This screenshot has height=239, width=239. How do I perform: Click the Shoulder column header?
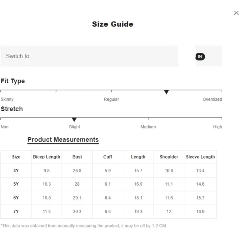pos(169,157)
